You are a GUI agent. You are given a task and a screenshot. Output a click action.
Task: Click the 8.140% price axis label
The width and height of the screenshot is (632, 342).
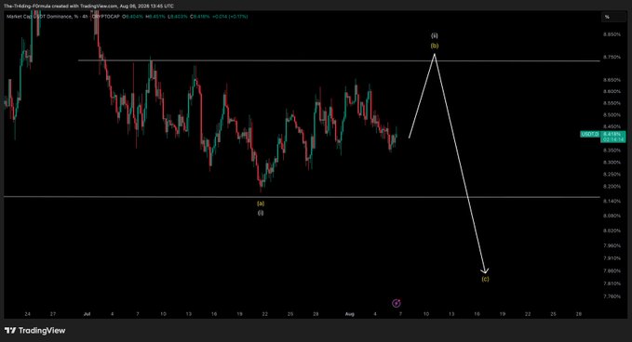coord(612,201)
